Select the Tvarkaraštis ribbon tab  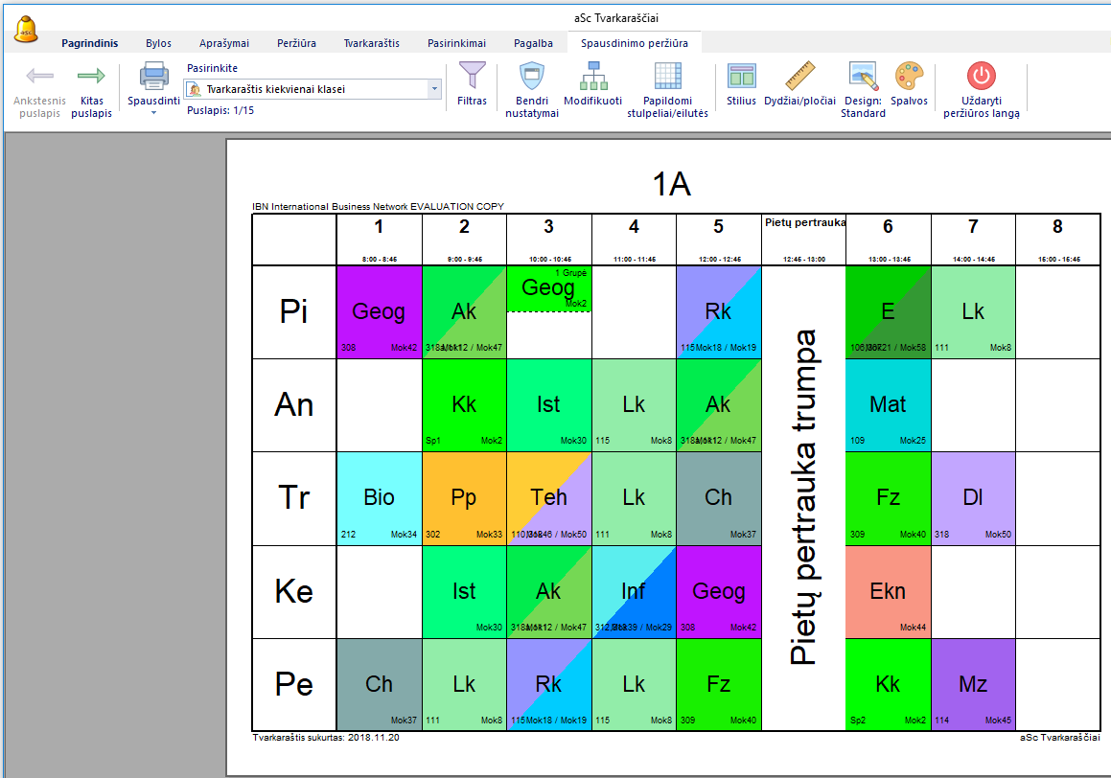click(372, 43)
